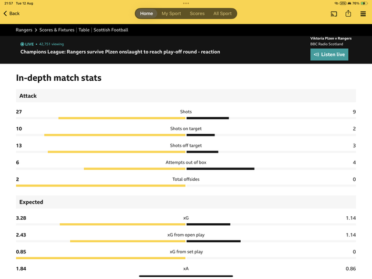Tap the Attack section header
This screenshot has width=372, height=279.
pos(186,96)
